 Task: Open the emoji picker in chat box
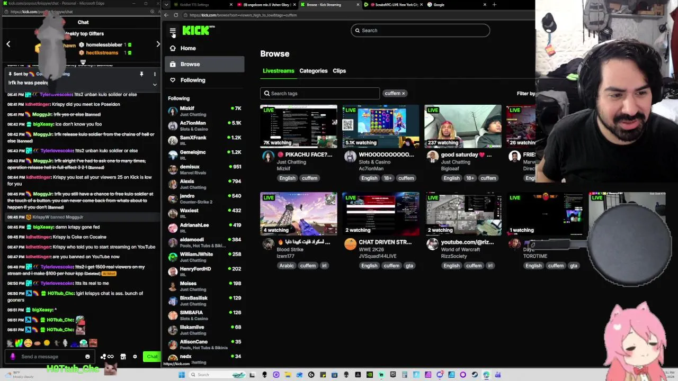(x=87, y=357)
